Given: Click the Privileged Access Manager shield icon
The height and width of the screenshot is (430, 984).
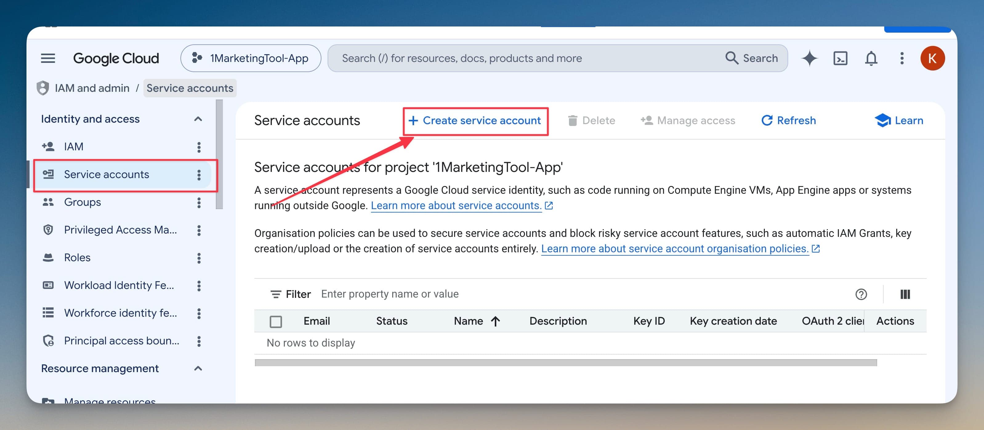Looking at the screenshot, I should click(x=48, y=230).
